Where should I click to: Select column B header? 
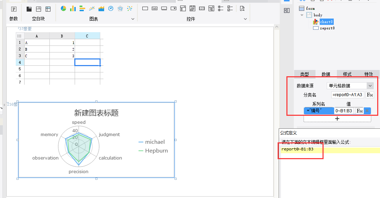click(62, 36)
